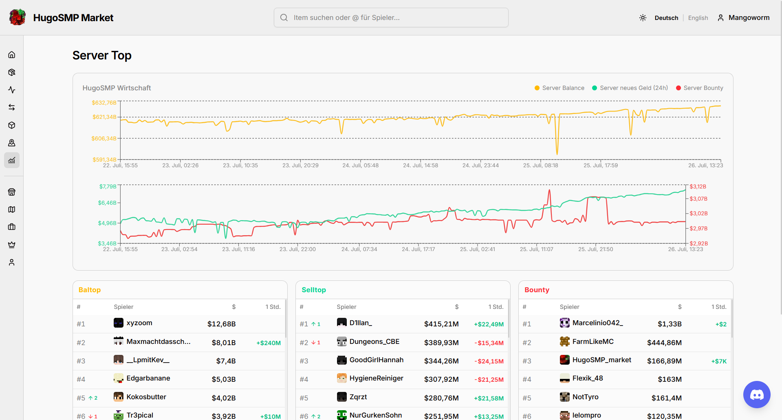The image size is (782, 420).
Task: Click the Bounty table scrollbar
Action: pyautogui.click(x=731, y=319)
